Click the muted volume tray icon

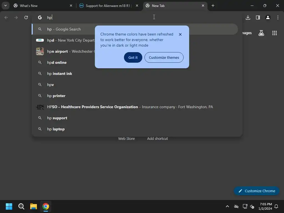point(252,206)
